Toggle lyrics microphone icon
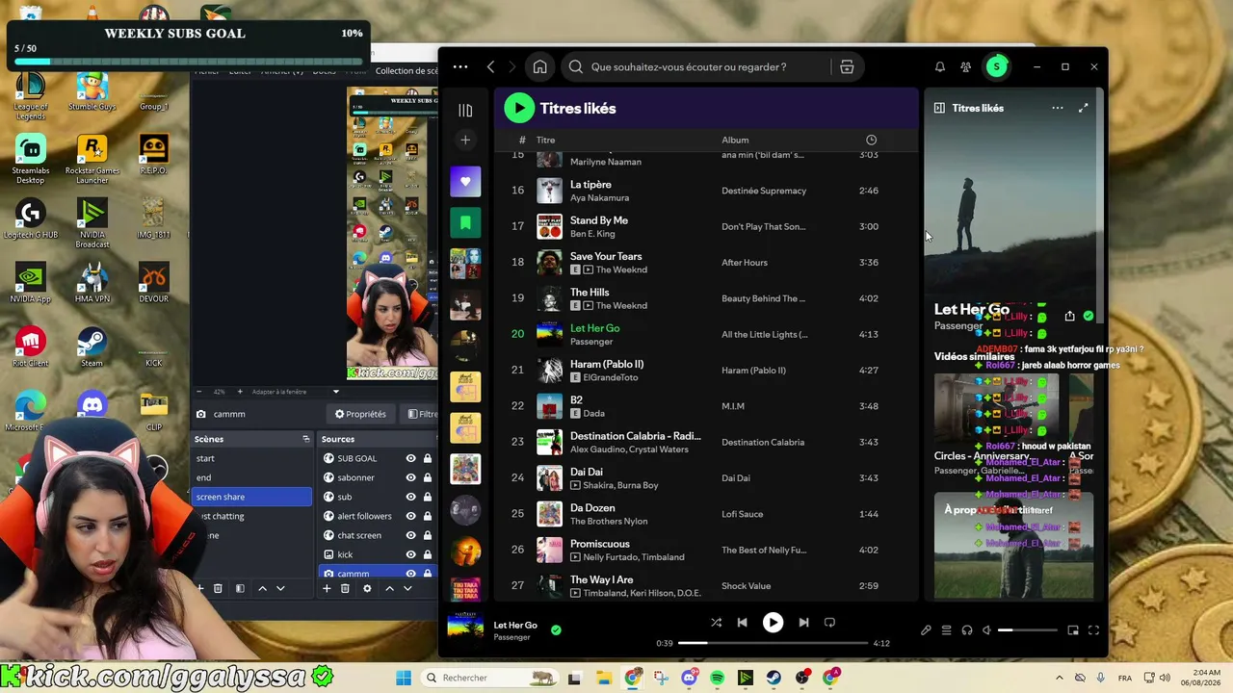Screen dimensions: 1233x693 [926, 630]
